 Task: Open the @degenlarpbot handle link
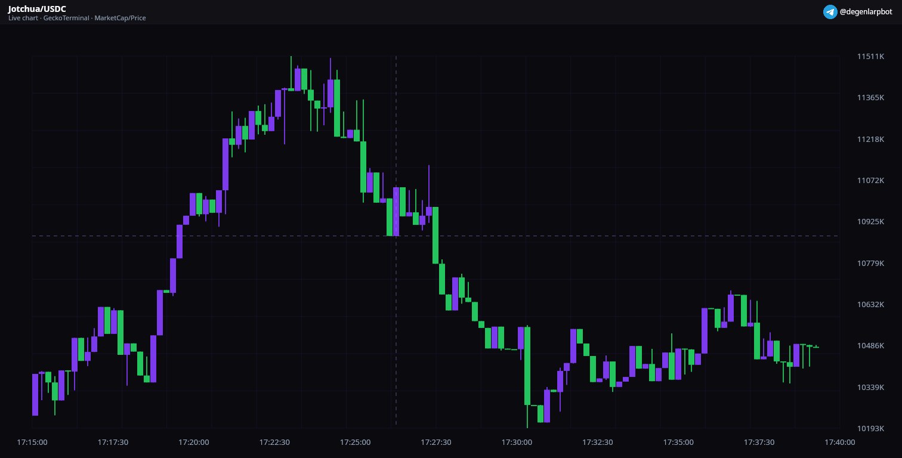[x=866, y=12]
